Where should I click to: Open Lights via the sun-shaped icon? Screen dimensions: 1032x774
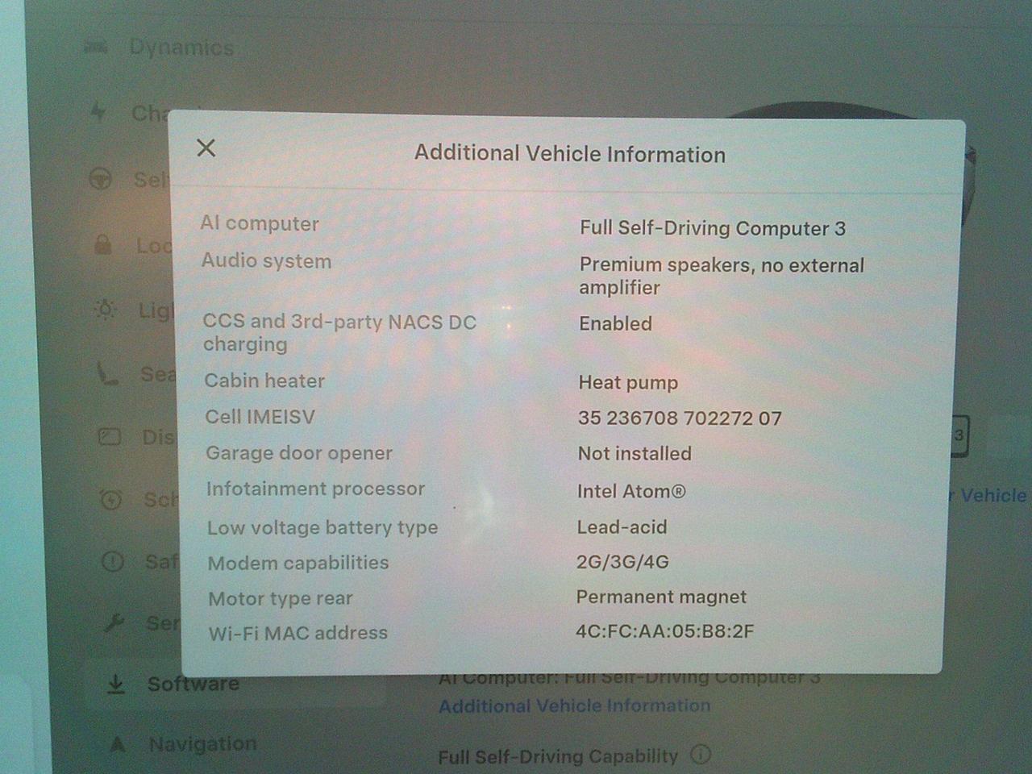click(106, 310)
